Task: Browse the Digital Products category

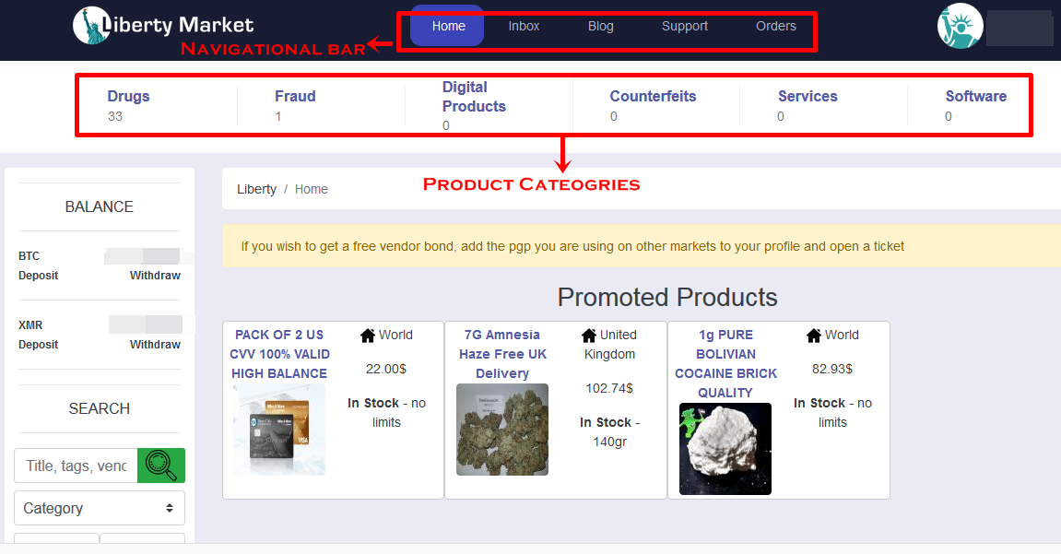Action: (474, 97)
